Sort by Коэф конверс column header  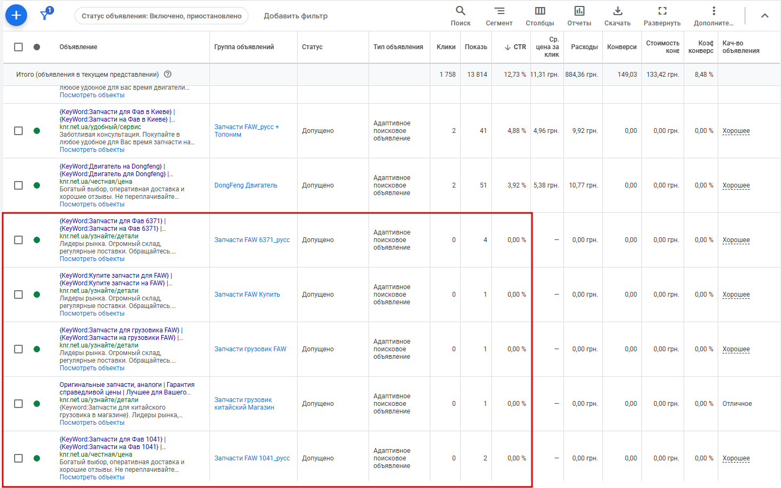point(701,47)
